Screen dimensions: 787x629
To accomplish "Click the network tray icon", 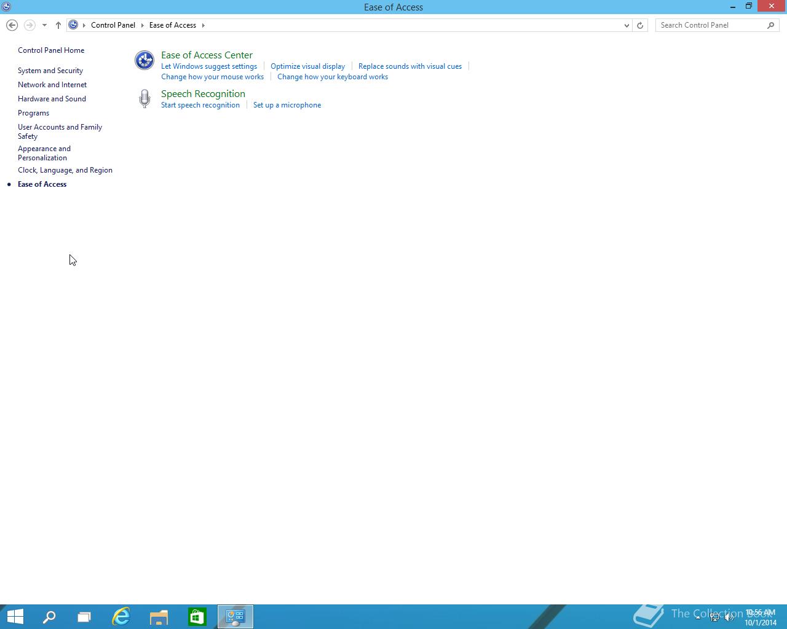I will coord(714,617).
